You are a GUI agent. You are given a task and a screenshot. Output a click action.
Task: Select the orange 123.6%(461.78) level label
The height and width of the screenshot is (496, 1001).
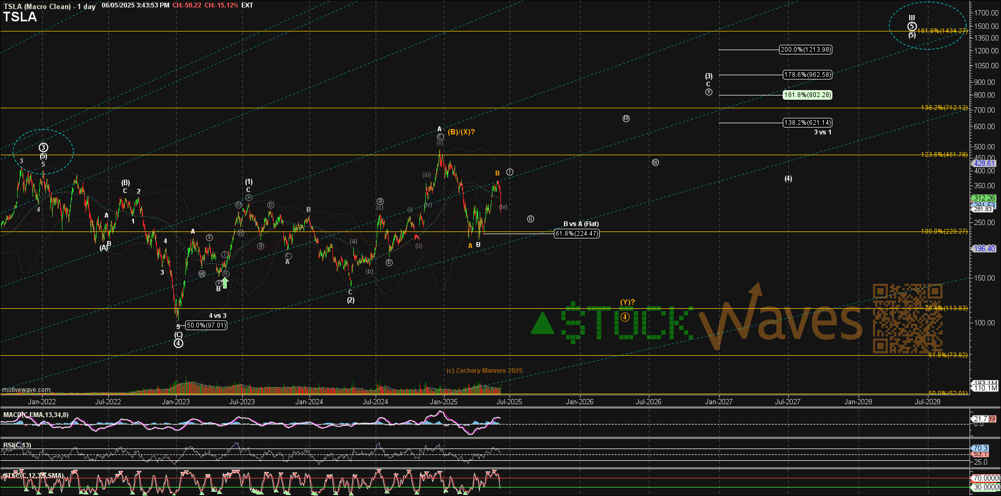[x=944, y=155]
